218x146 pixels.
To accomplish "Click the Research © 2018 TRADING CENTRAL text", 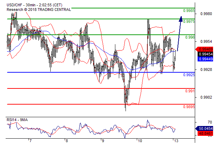I will click(39, 9).
